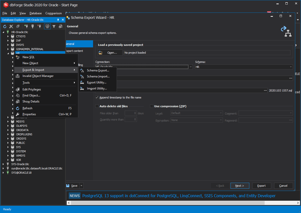The height and width of the screenshot is (213, 301).
Task: Click the Save button in wizard
Action: tap(72, 186)
